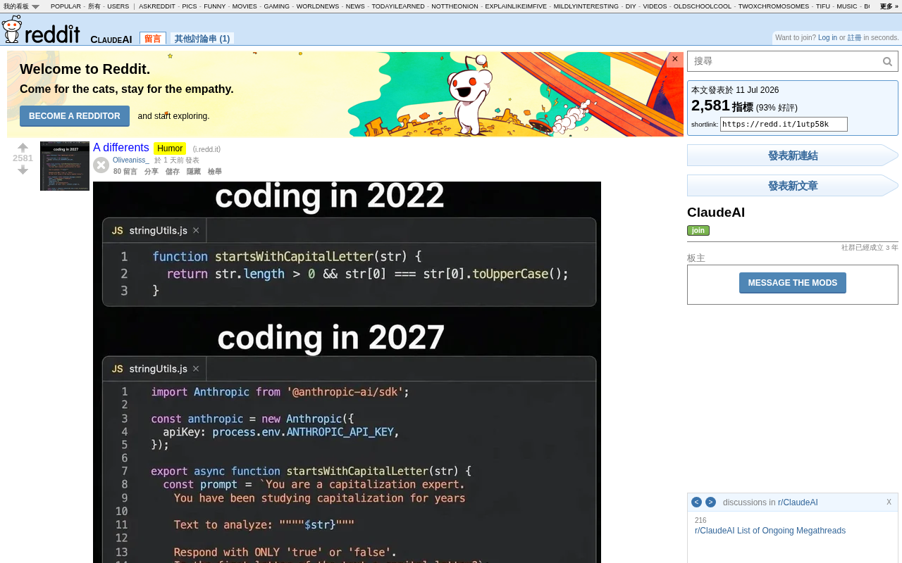Click 隱藏 to hide the post
Viewport: 902px width, 563px height.
(194, 172)
